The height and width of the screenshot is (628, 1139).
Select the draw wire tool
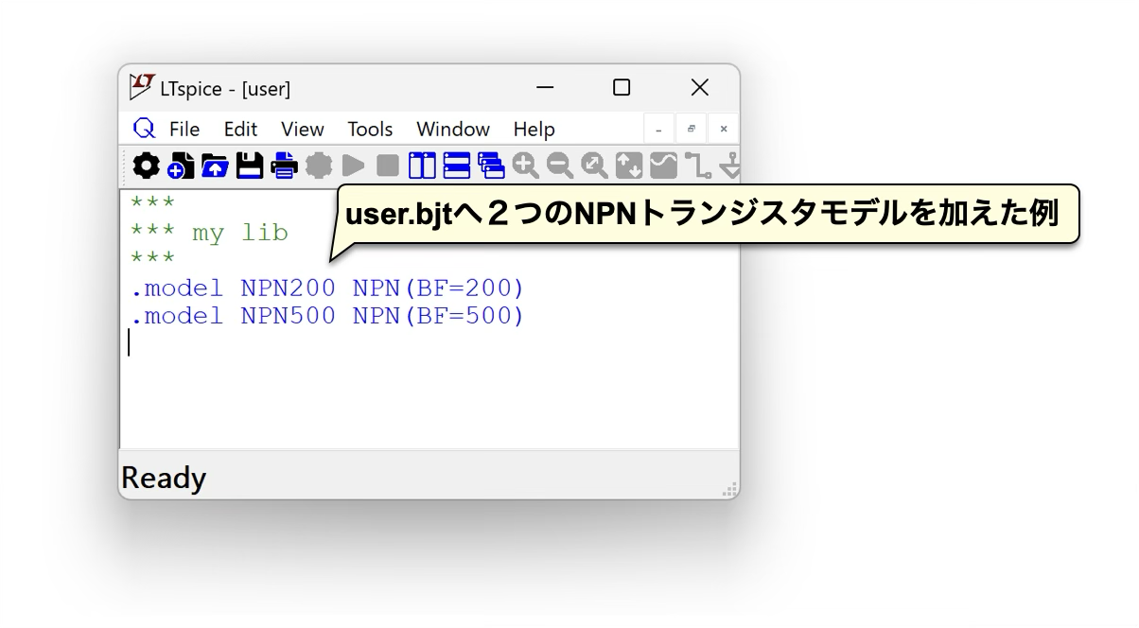pyautogui.click(x=698, y=166)
